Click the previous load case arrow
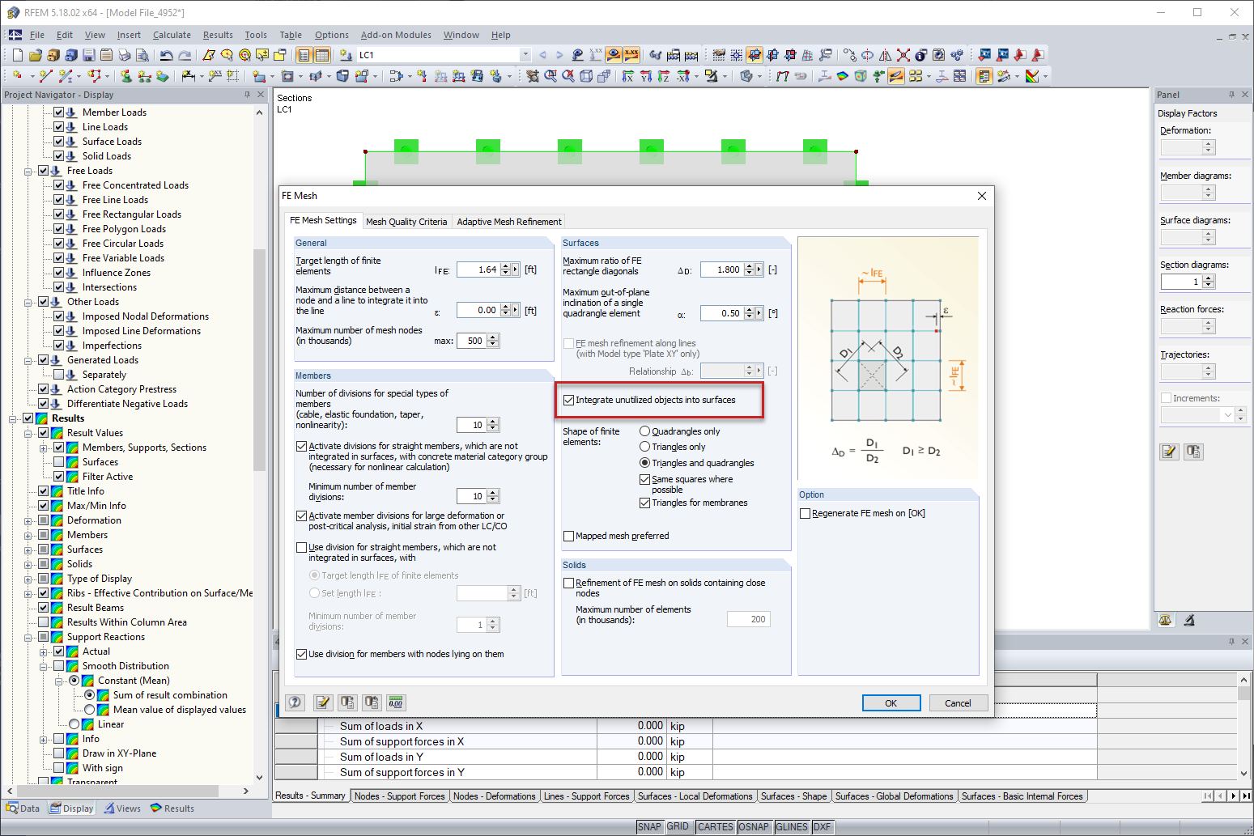Screen dimensions: 1254x836 [542, 55]
